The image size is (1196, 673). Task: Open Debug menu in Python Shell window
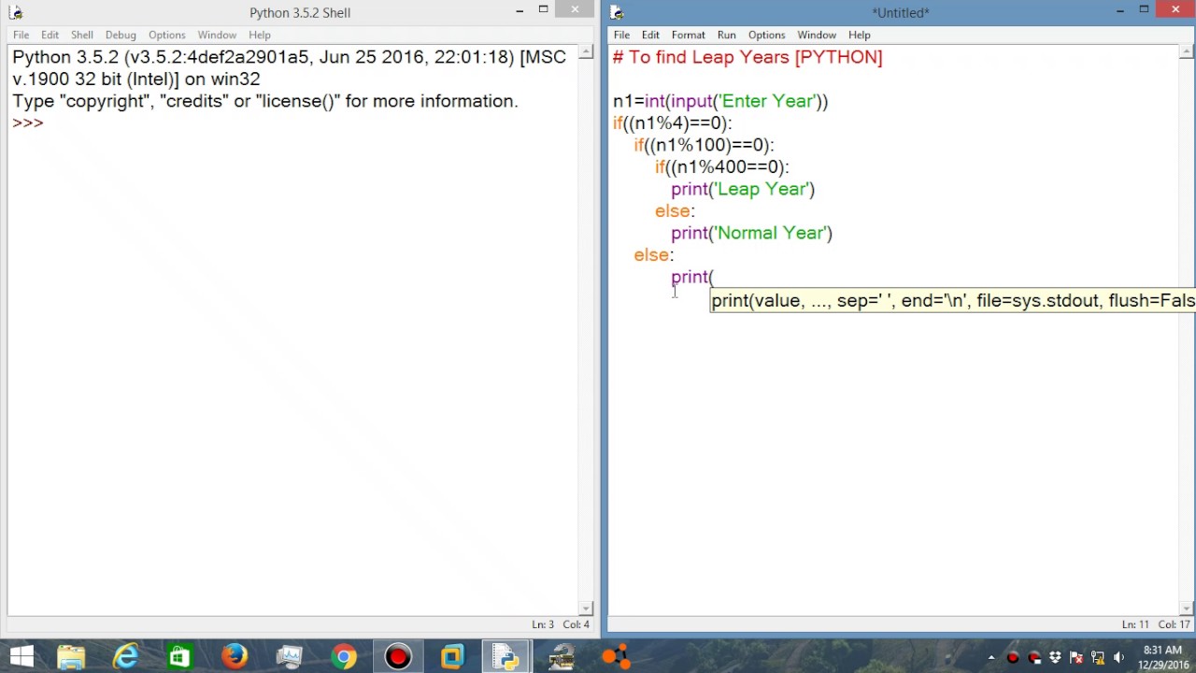pos(121,35)
